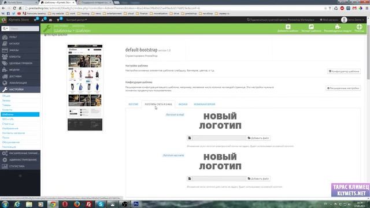This screenshot has width=370, height=208.
Task: Switch to the Логотип tab
Action: [134, 104]
